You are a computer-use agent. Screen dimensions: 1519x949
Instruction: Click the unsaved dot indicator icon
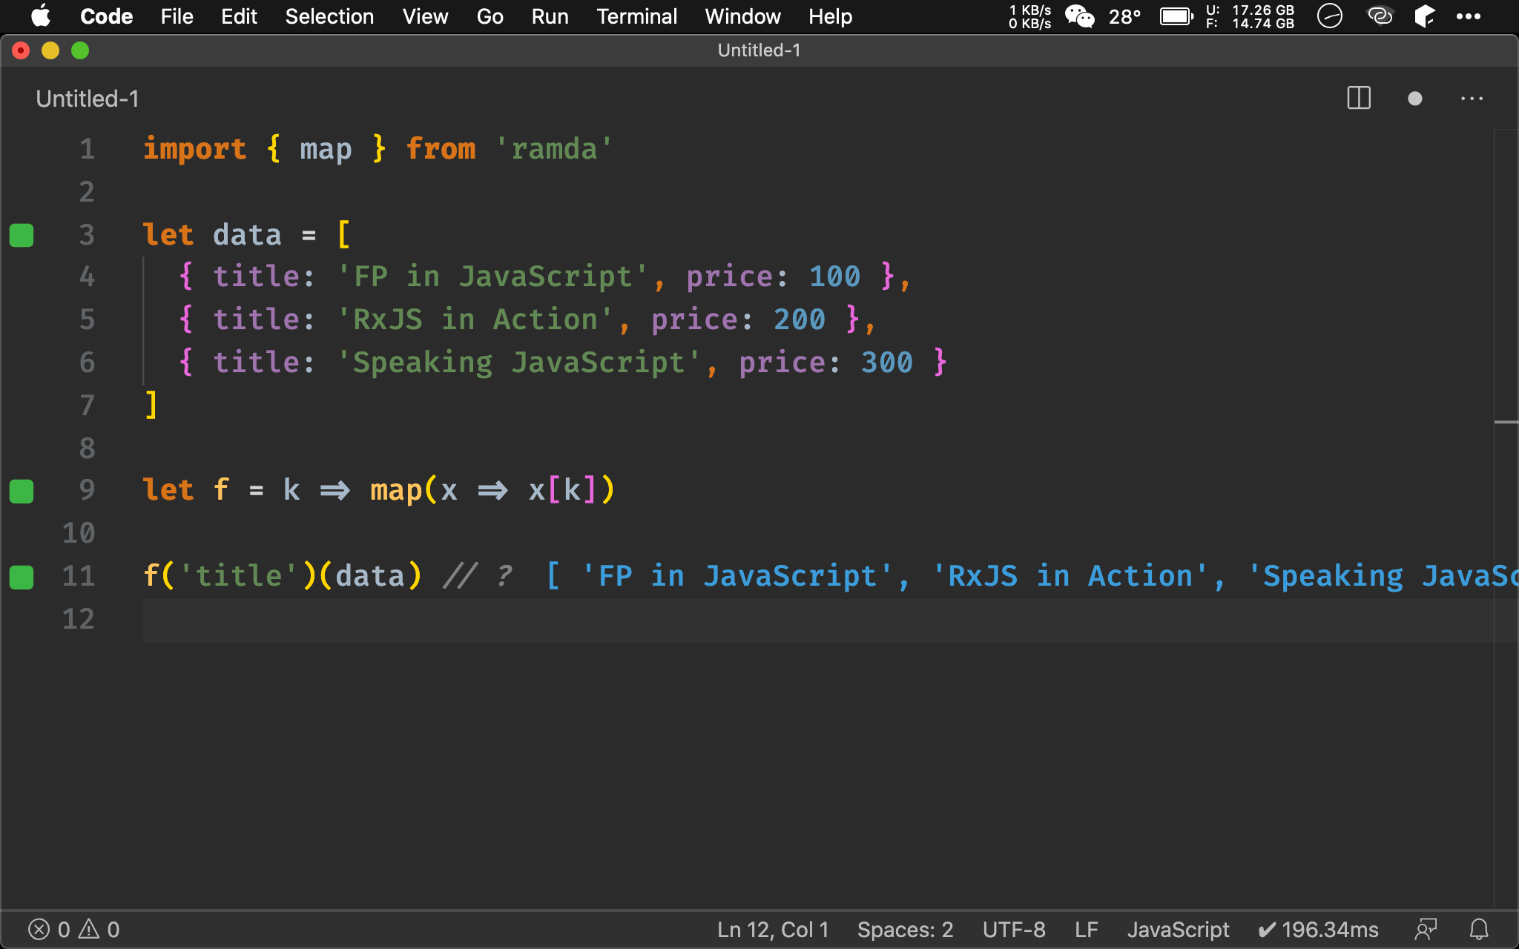point(1415,99)
